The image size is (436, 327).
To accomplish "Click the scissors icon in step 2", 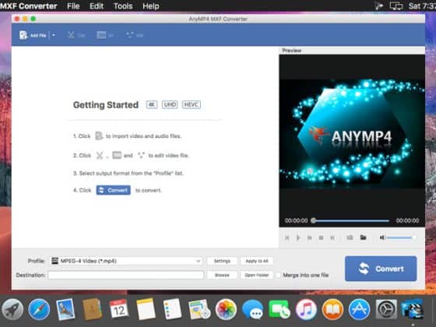I will click(100, 156).
